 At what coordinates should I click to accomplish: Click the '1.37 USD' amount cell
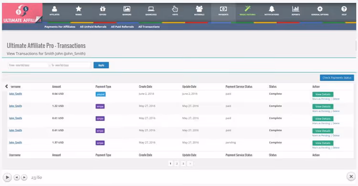pyautogui.click(x=58, y=143)
